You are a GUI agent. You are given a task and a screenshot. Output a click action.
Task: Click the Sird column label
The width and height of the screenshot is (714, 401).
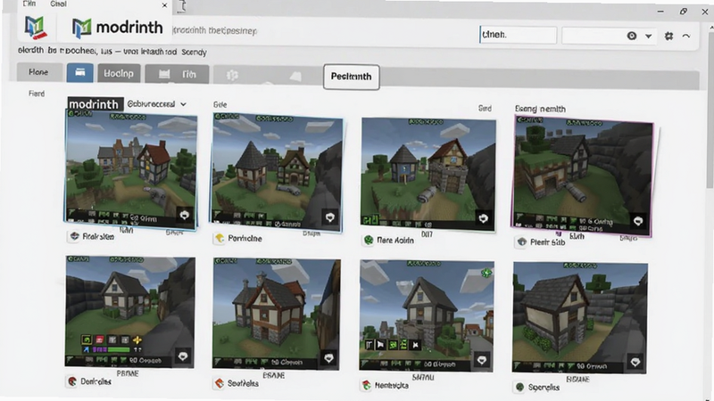click(485, 108)
